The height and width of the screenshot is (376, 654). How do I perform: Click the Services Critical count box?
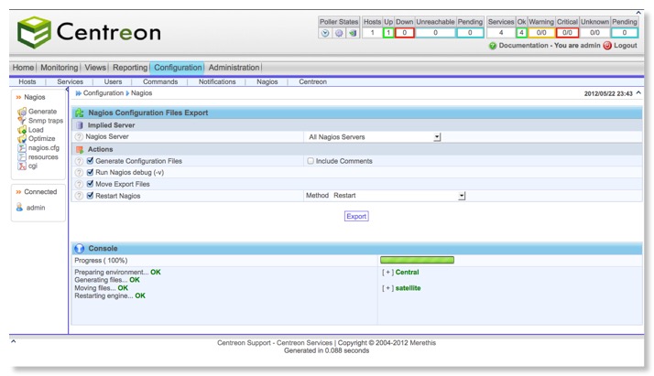coord(567,33)
